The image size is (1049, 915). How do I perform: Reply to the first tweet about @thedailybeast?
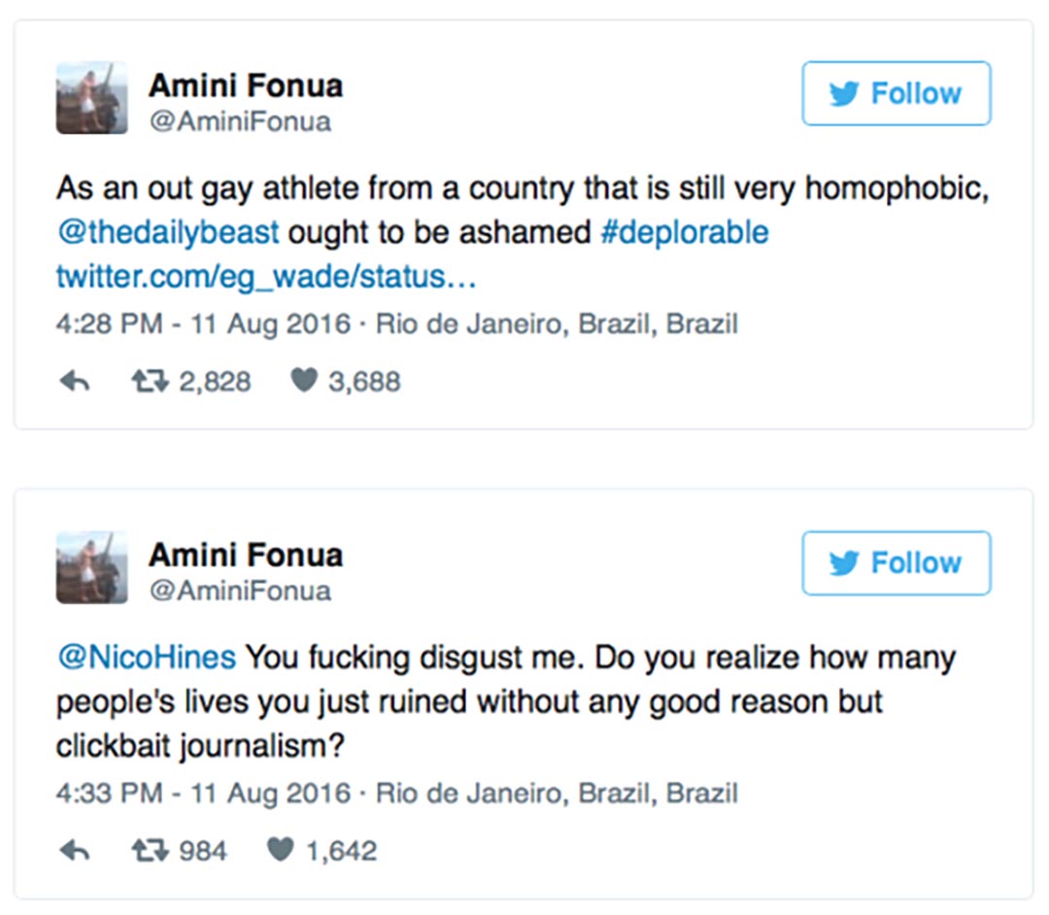[74, 382]
